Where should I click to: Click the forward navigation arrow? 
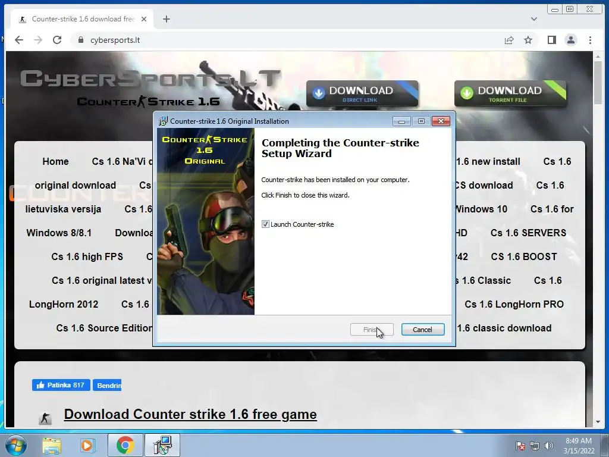point(38,40)
